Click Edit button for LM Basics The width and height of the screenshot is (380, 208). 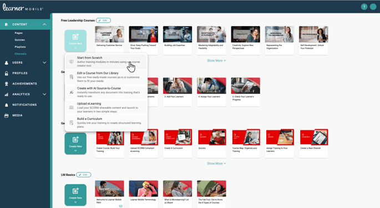pos(84,175)
